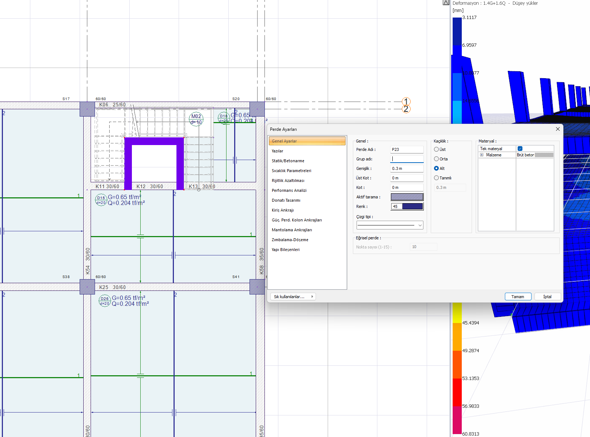Click the K13 30/60 beam label
The image size is (590, 437).
[x=202, y=187]
